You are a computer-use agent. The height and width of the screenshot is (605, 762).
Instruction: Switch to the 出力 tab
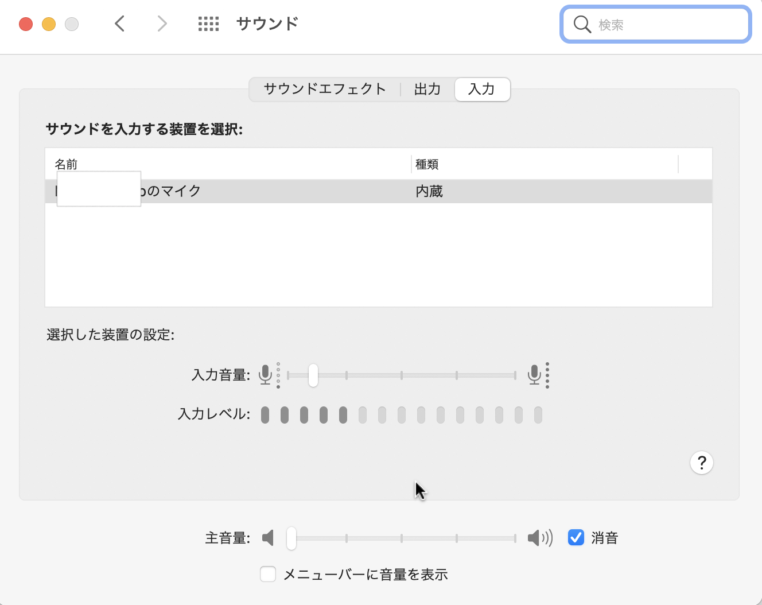pos(427,89)
